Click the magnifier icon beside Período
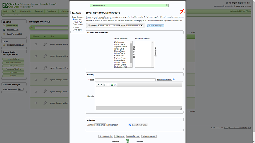Image resolution: width=255 pixels, height=143 pixels. click(x=88, y=25)
